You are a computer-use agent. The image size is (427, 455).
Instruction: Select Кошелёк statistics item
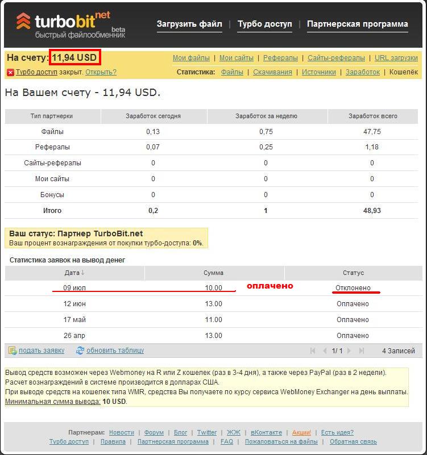(404, 72)
